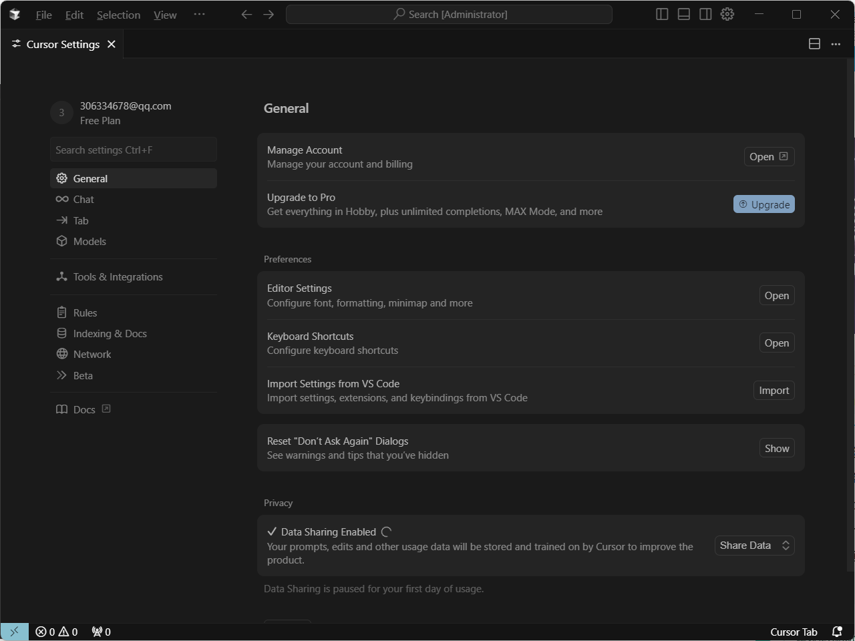Image resolution: width=855 pixels, height=641 pixels.
Task: Expand the more menus ellipsis
Action: click(x=199, y=14)
